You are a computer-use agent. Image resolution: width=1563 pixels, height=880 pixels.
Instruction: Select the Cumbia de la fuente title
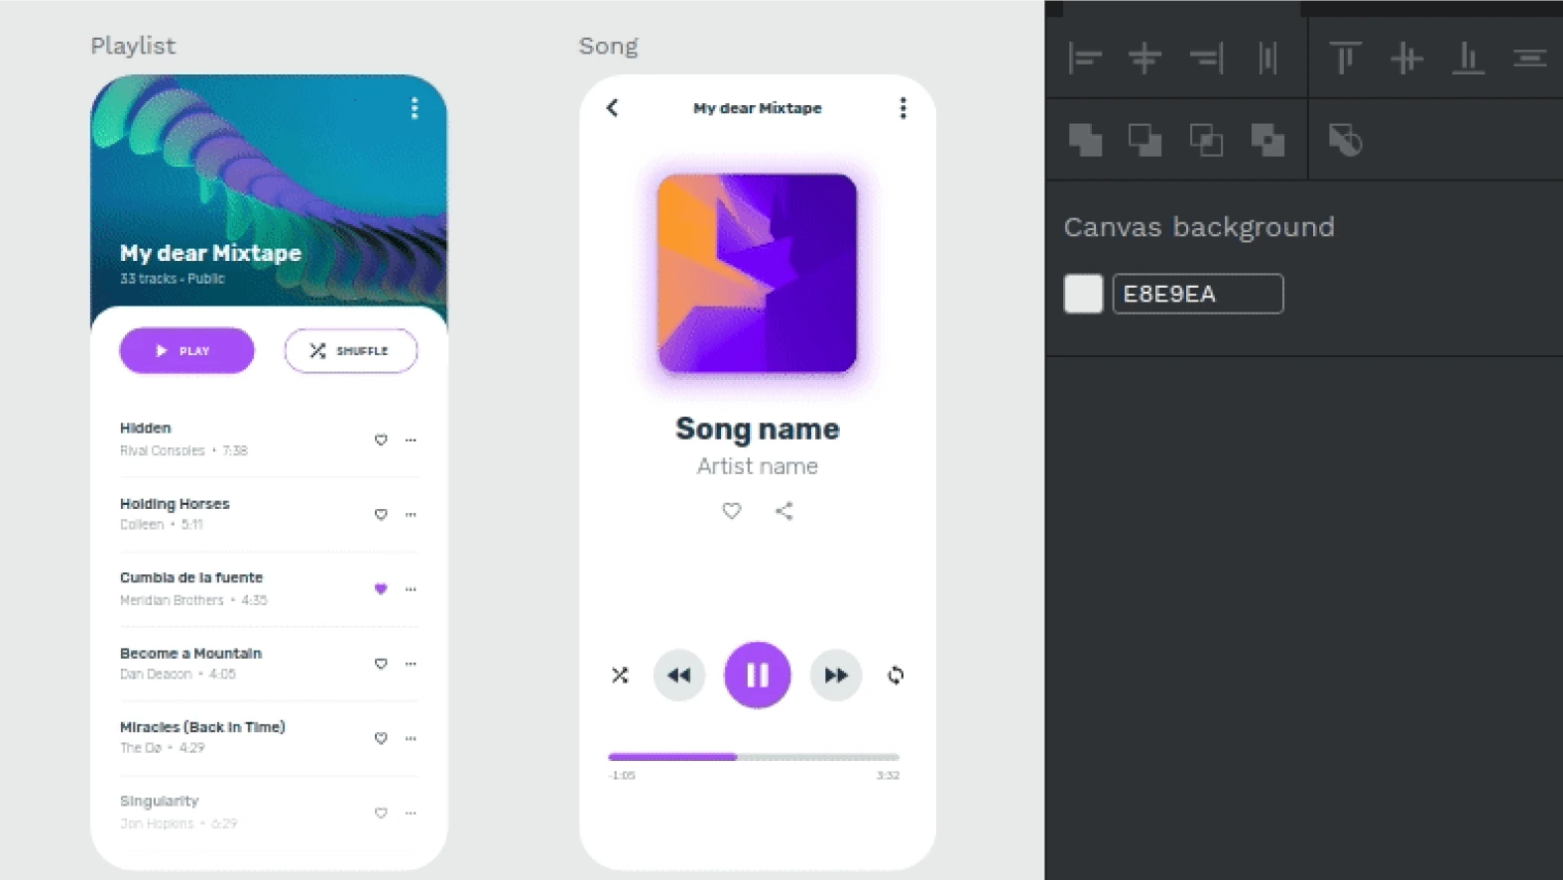(x=191, y=577)
